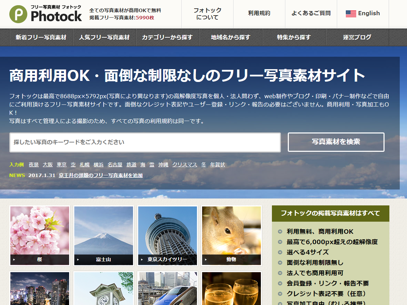Open the 富士山 thumbnail
Image resolution: width=407 pixels, height=305 pixels.
(x=104, y=235)
